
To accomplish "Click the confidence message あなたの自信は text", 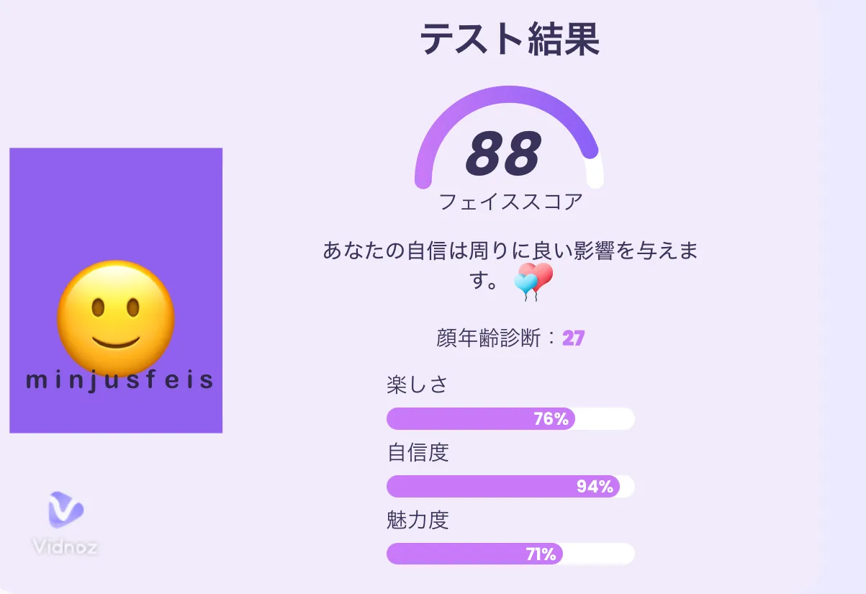I will (510, 265).
